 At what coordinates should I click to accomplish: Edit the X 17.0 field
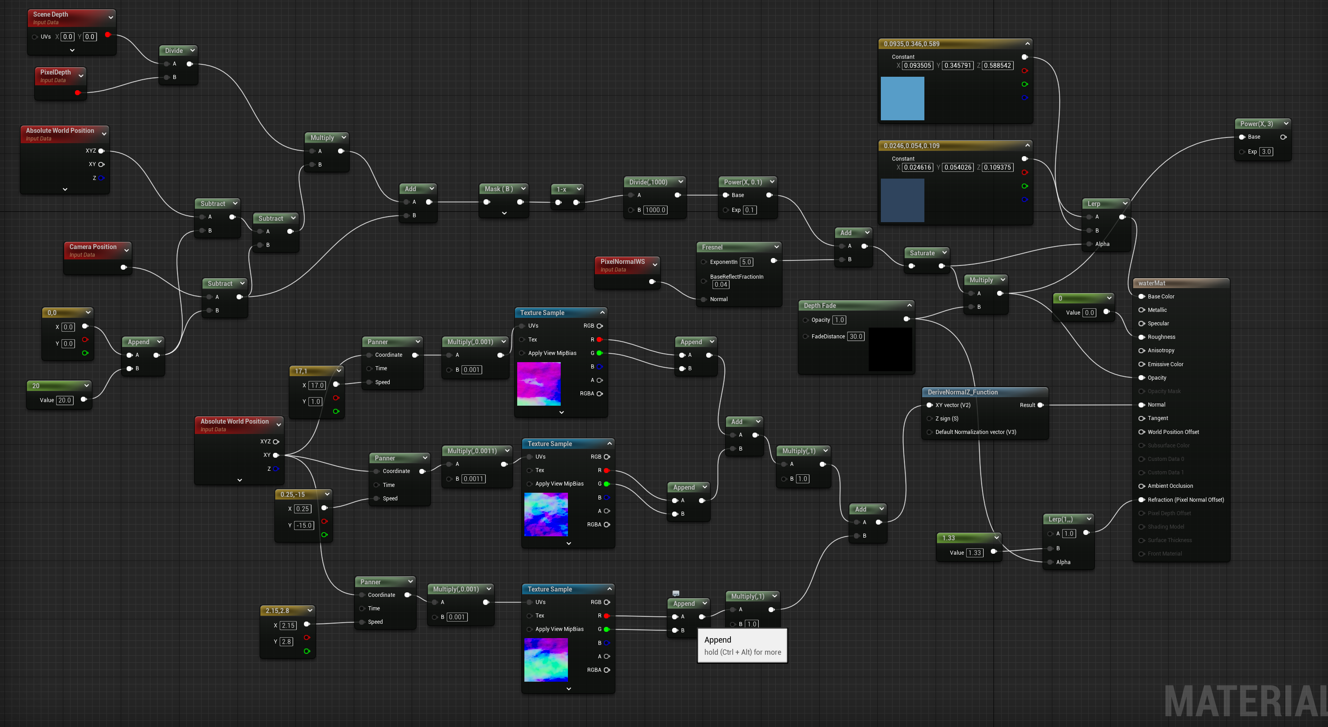coord(317,385)
